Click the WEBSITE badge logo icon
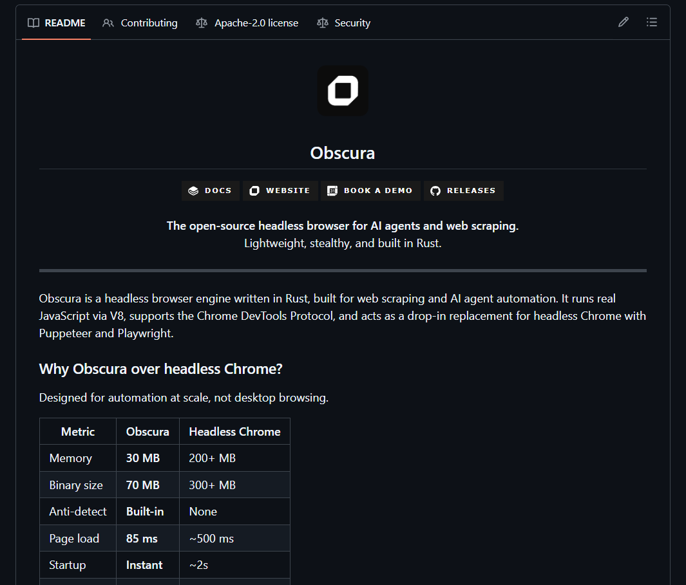Image resolution: width=686 pixels, height=585 pixels. [x=254, y=190]
